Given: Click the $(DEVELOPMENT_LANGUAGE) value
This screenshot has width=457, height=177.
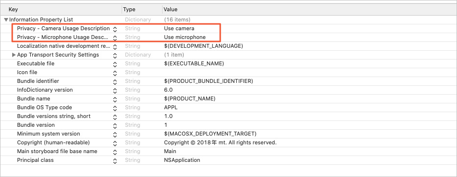Looking at the screenshot, I should point(204,46).
